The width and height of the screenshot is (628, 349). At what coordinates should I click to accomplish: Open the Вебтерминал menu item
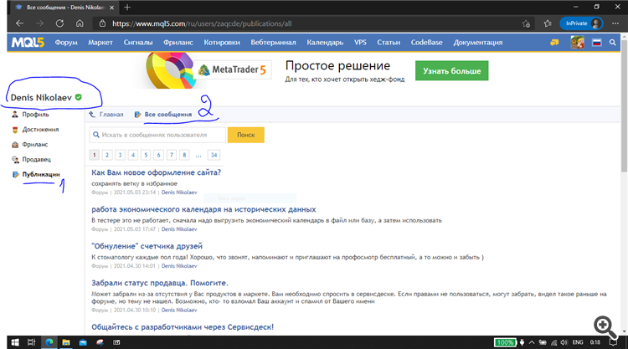pos(273,43)
